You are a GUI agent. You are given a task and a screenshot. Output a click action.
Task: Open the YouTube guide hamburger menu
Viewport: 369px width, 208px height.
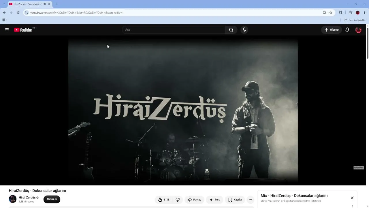pyautogui.click(x=7, y=30)
